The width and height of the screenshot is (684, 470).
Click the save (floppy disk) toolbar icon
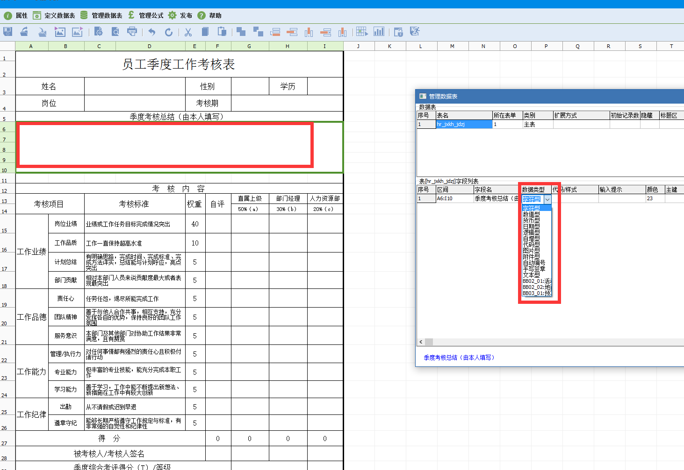[x=7, y=32]
